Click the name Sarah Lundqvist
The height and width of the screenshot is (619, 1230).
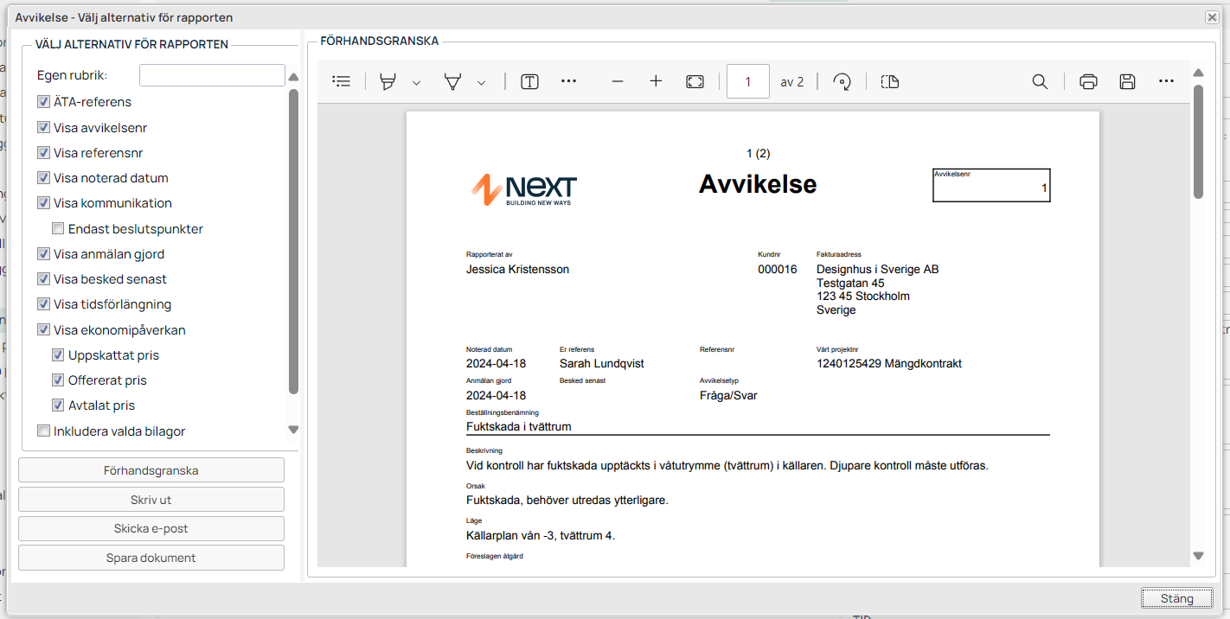pos(602,363)
